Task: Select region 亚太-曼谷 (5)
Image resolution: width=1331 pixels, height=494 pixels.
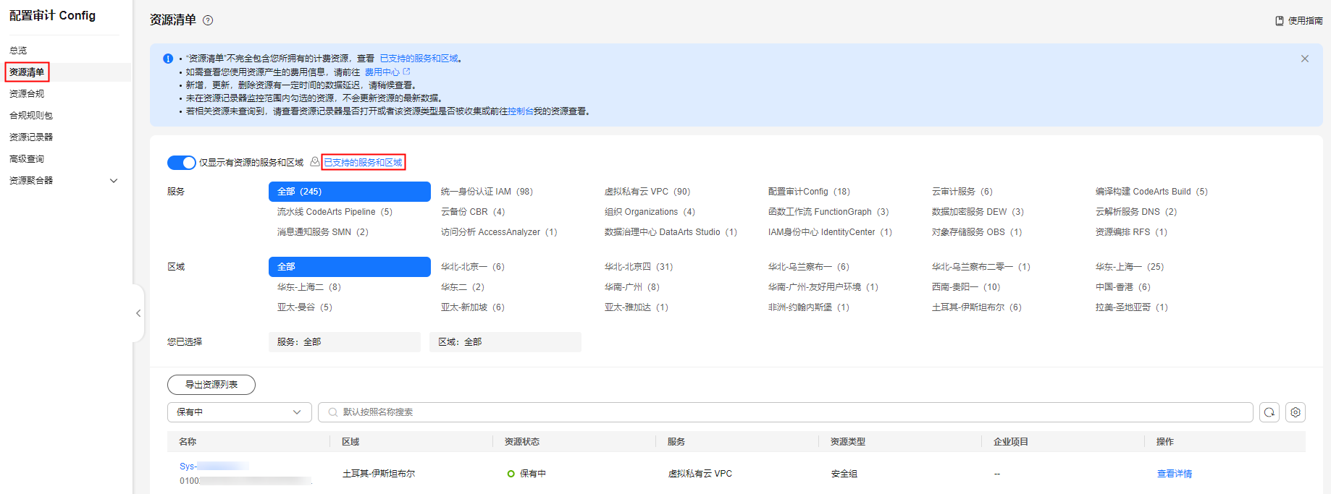Action: [x=305, y=307]
